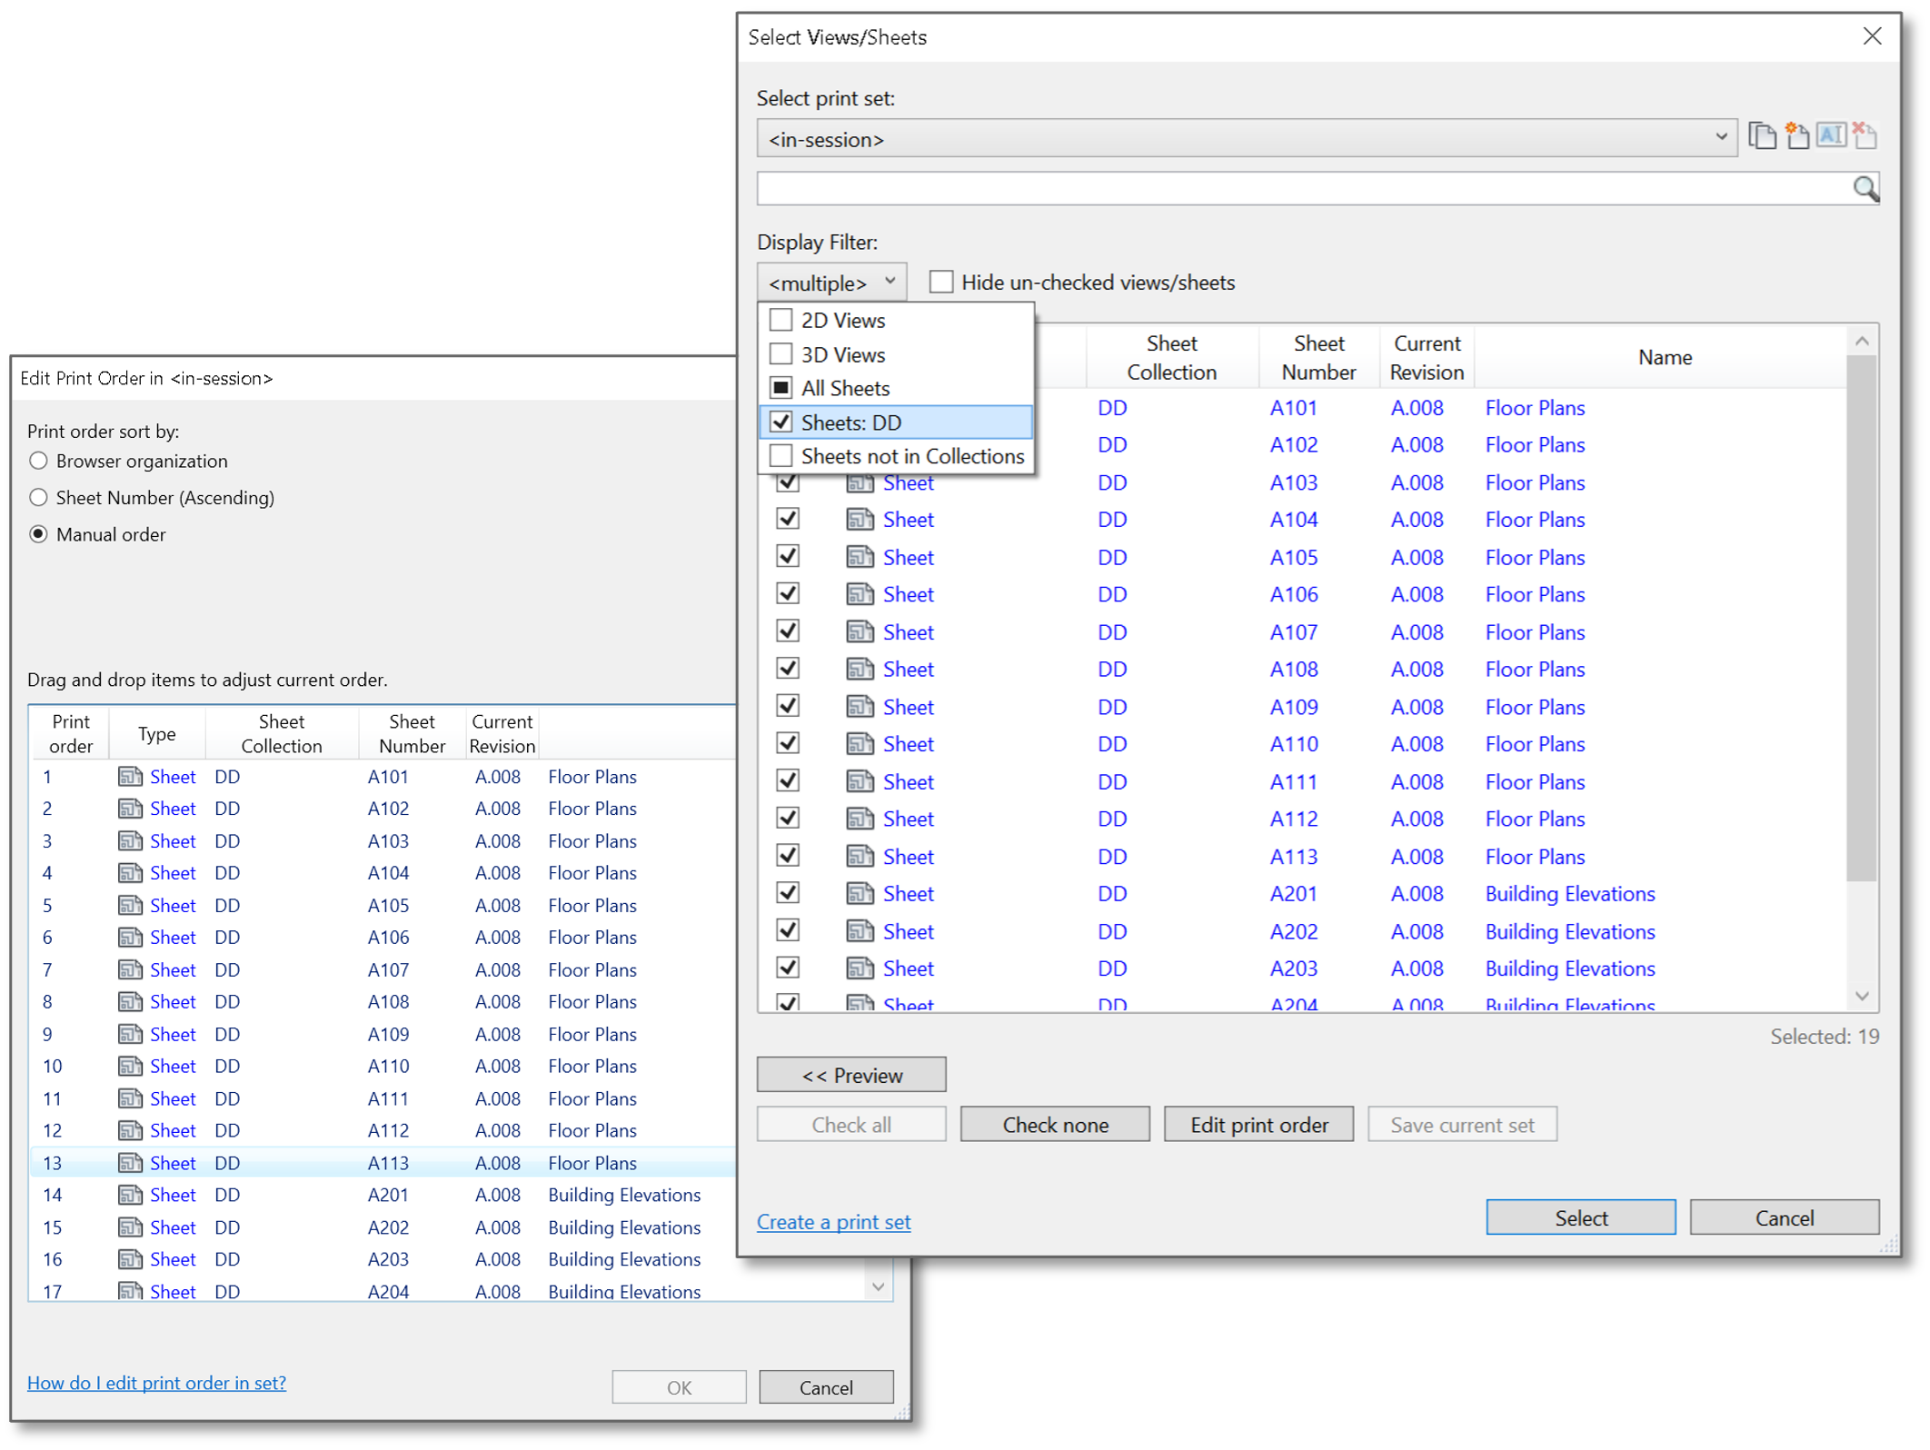Click the rename print set icon
The image size is (1930, 1450).
point(1830,136)
